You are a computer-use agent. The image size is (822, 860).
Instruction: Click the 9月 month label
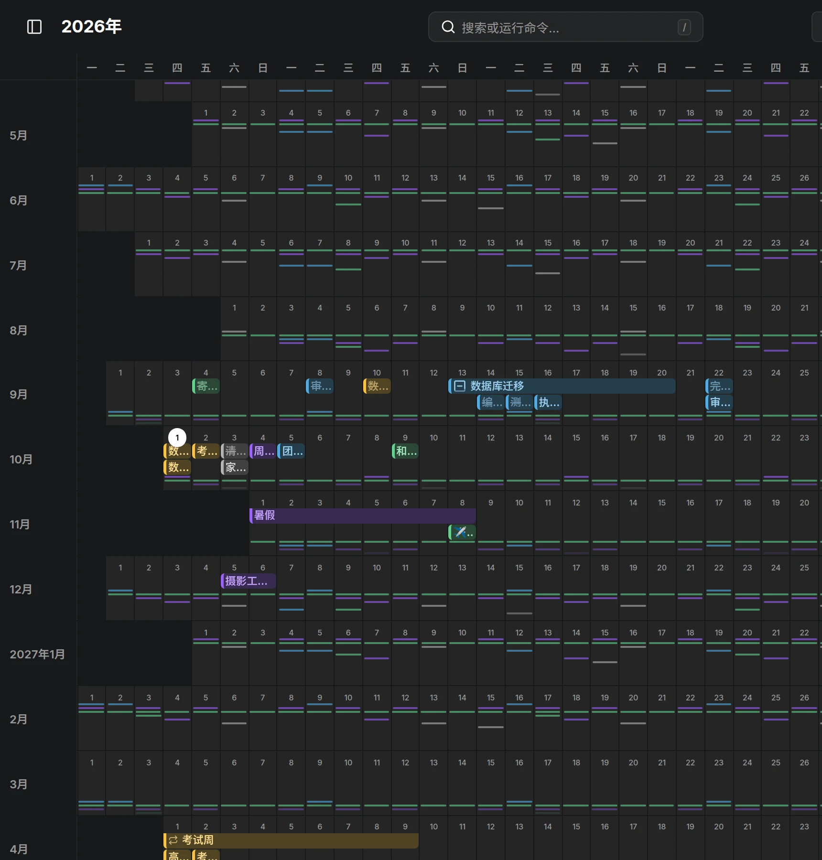coord(18,395)
